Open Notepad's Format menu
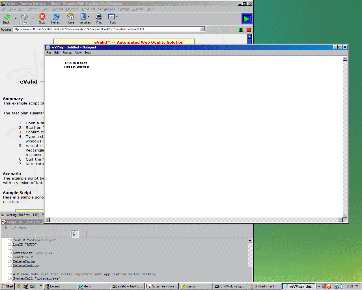This screenshot has height=290, width=362. pos(67,53)
